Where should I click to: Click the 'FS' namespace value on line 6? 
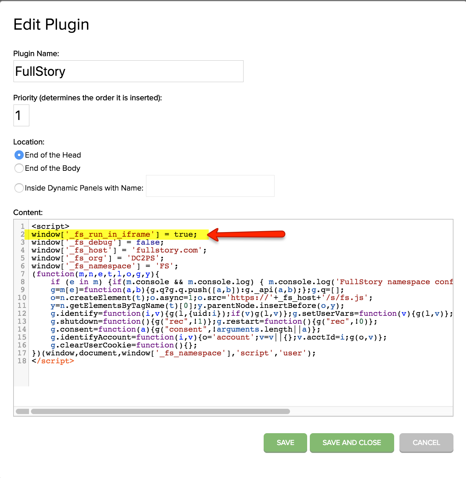[x=164, y=266]
